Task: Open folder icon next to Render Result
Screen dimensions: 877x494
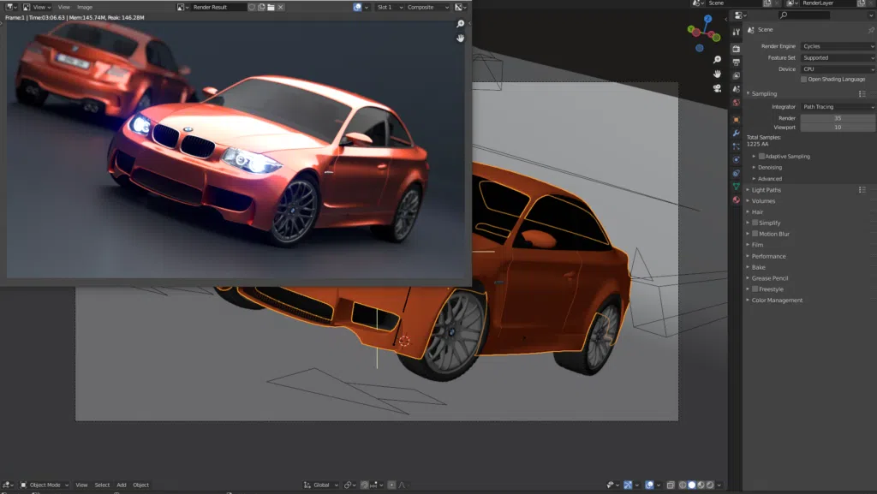Action: (271, 7)
